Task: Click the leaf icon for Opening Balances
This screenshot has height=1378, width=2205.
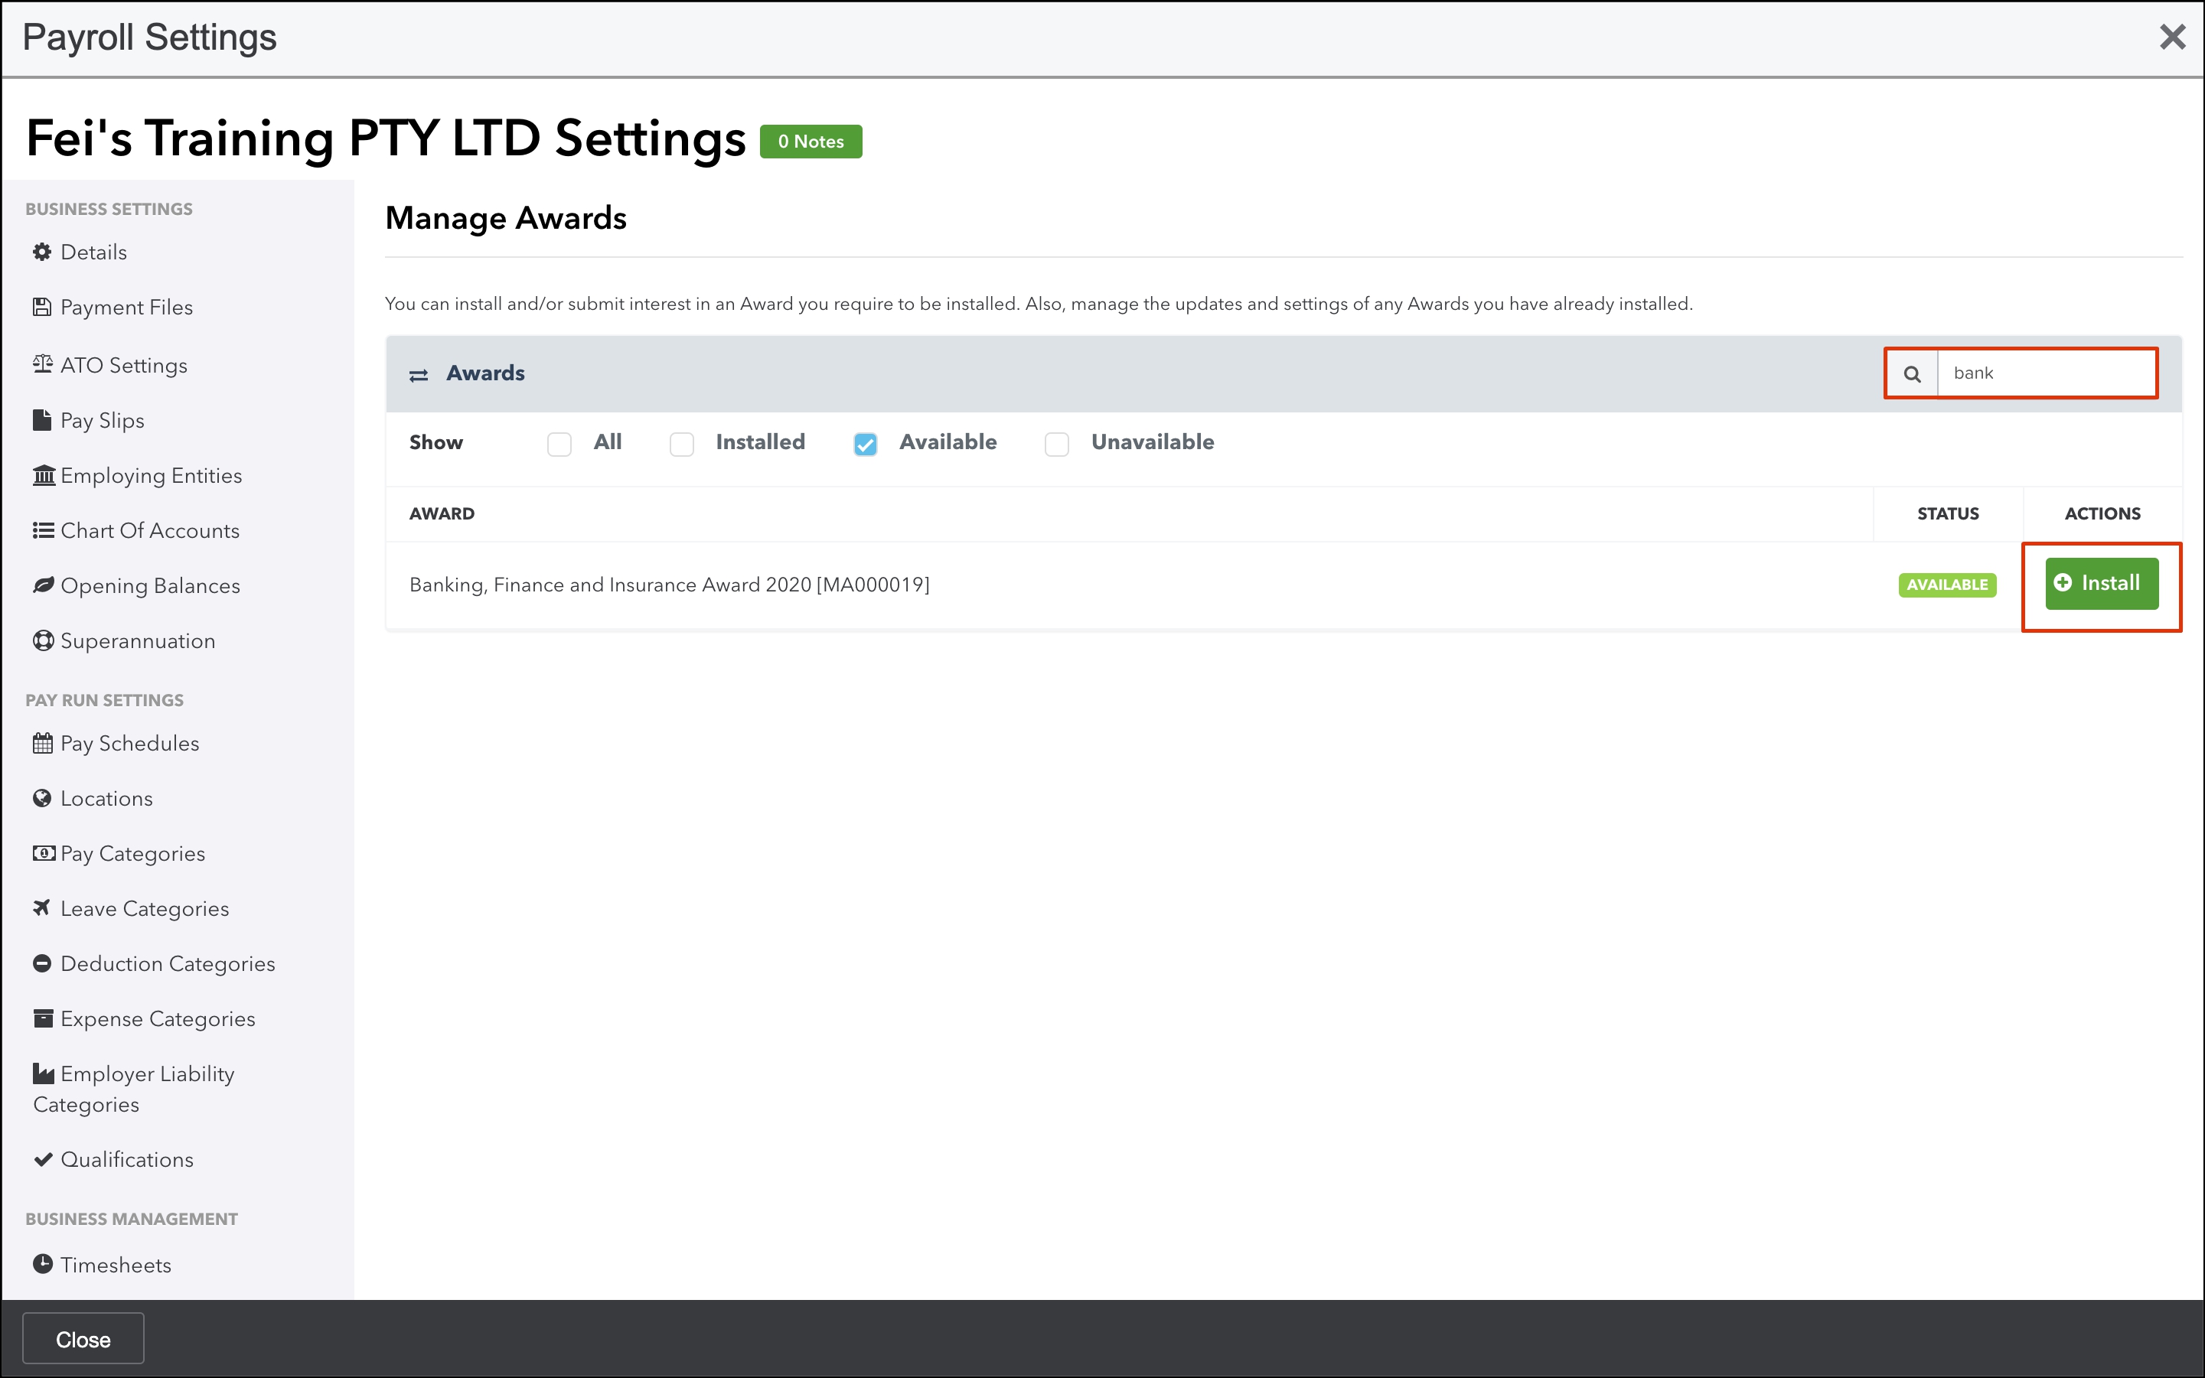Action: click(43, 585)
